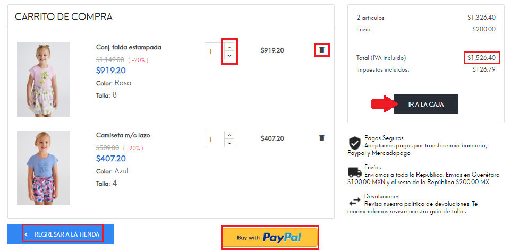Pay using Buy with PayPal button
The image size is (511, 252).
click(270, 237)
